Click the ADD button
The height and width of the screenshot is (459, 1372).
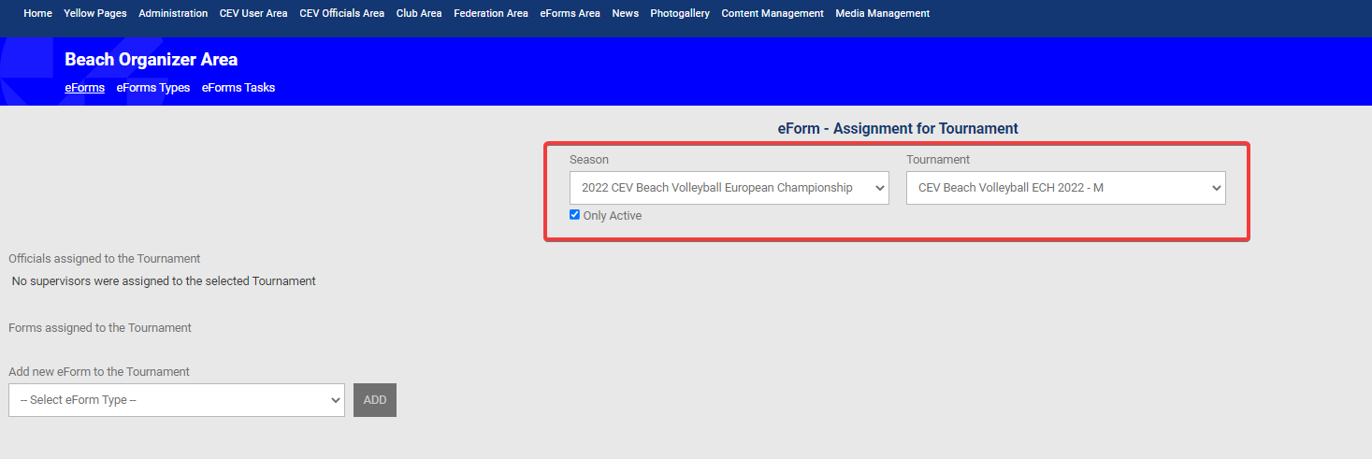(375, 400)
